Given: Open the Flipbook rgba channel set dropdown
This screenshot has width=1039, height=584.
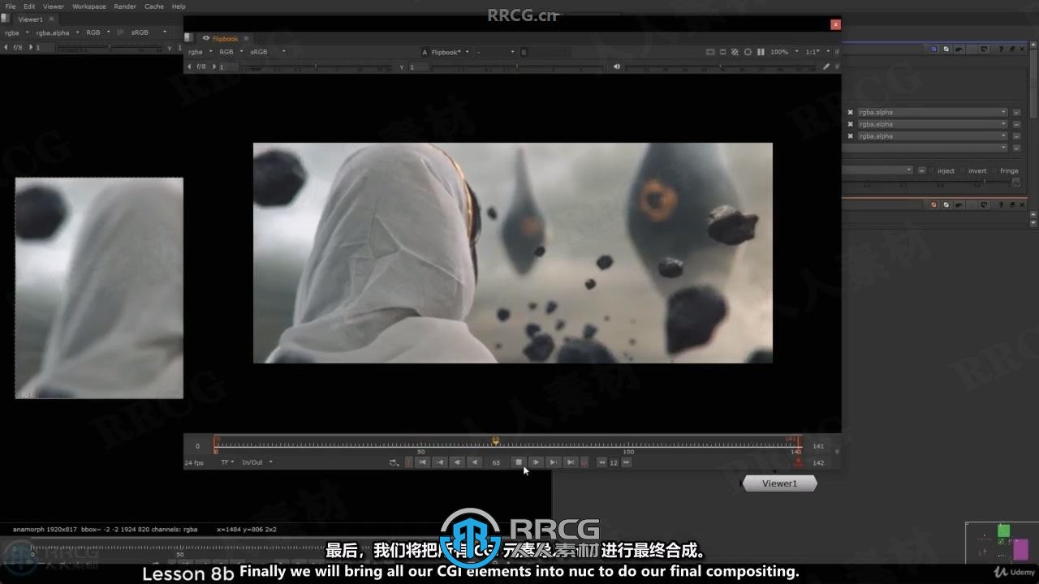Looking at the screenshot, I should click(200, 52).
